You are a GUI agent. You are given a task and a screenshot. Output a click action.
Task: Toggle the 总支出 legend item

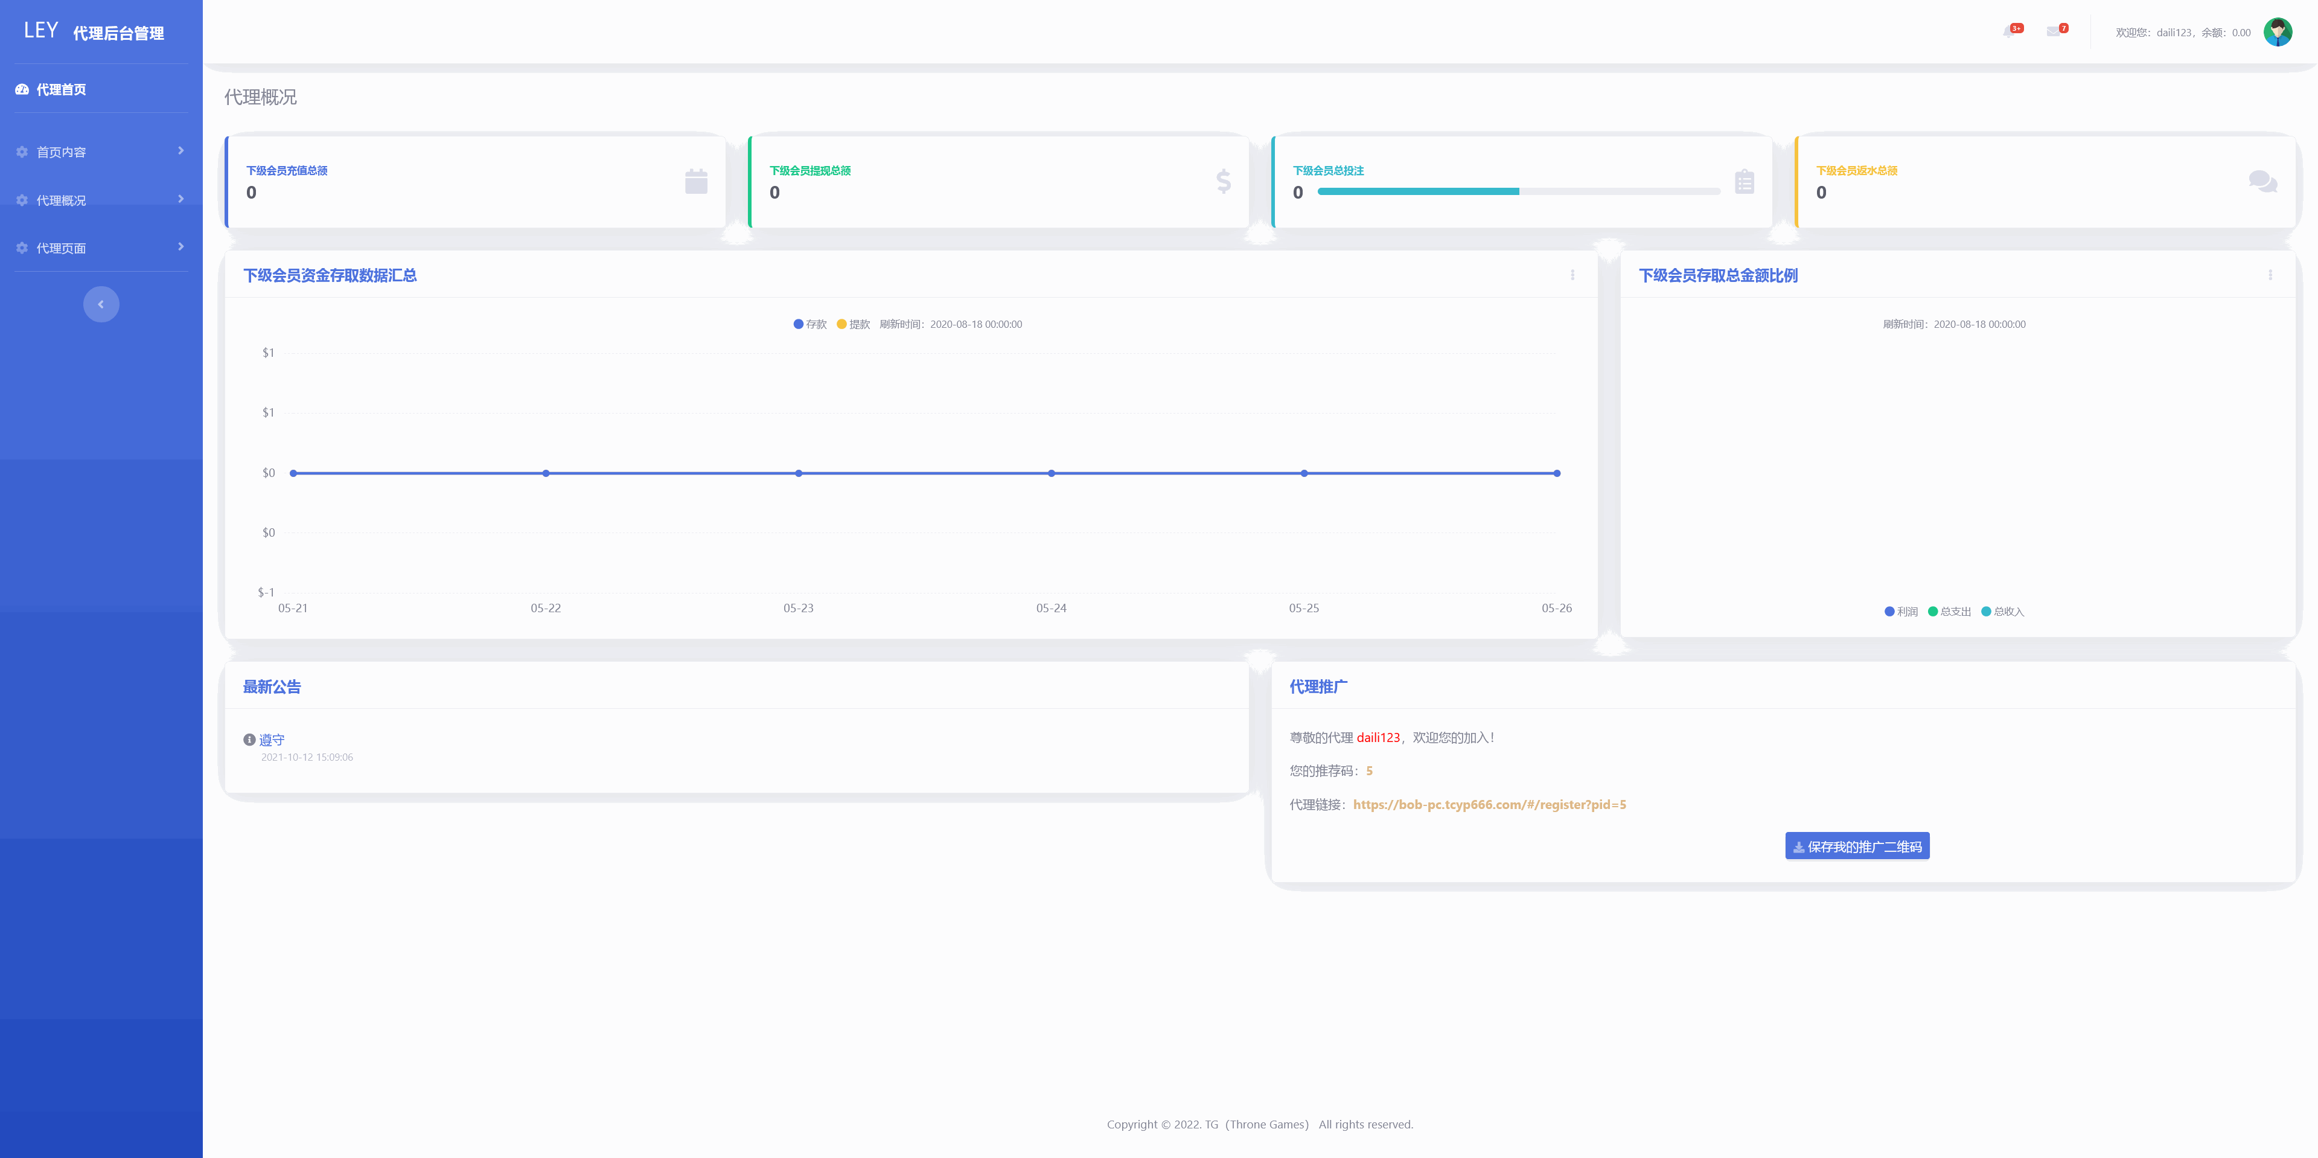(1949, 612)
